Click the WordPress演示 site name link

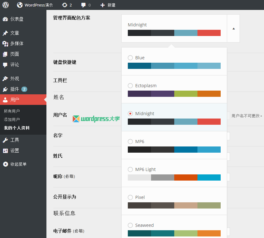click(x=39, y=5)
